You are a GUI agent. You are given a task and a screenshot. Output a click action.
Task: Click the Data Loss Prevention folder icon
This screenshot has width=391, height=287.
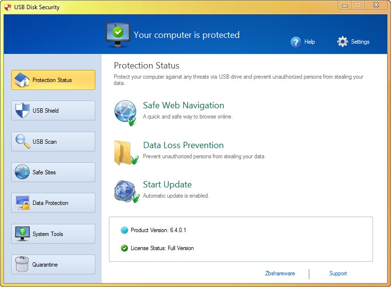pyautogui.click(x=126, y=153)
